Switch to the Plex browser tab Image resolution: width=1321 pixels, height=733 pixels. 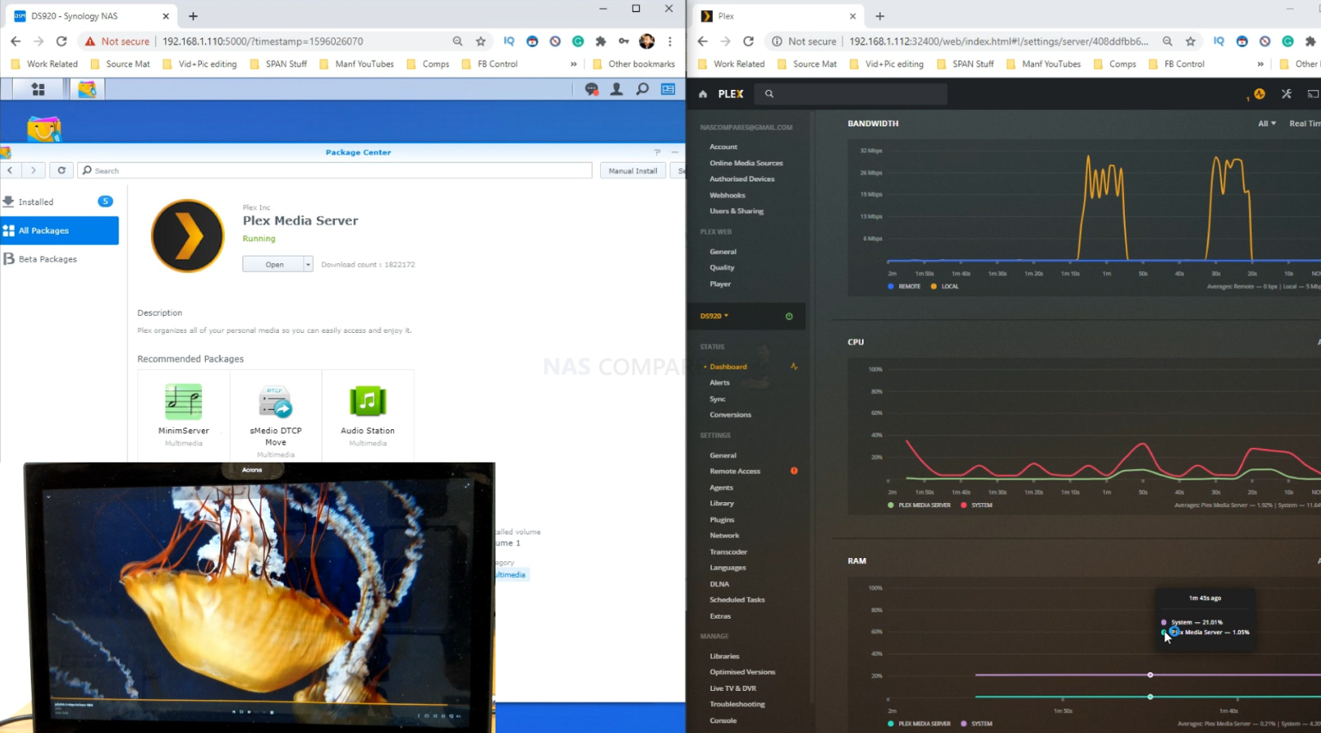click(x=778, y=16)
